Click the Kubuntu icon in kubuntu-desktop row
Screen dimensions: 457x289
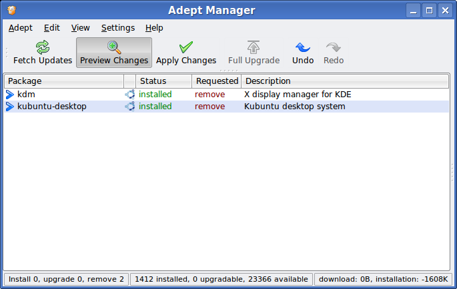[x=129, y=107]
